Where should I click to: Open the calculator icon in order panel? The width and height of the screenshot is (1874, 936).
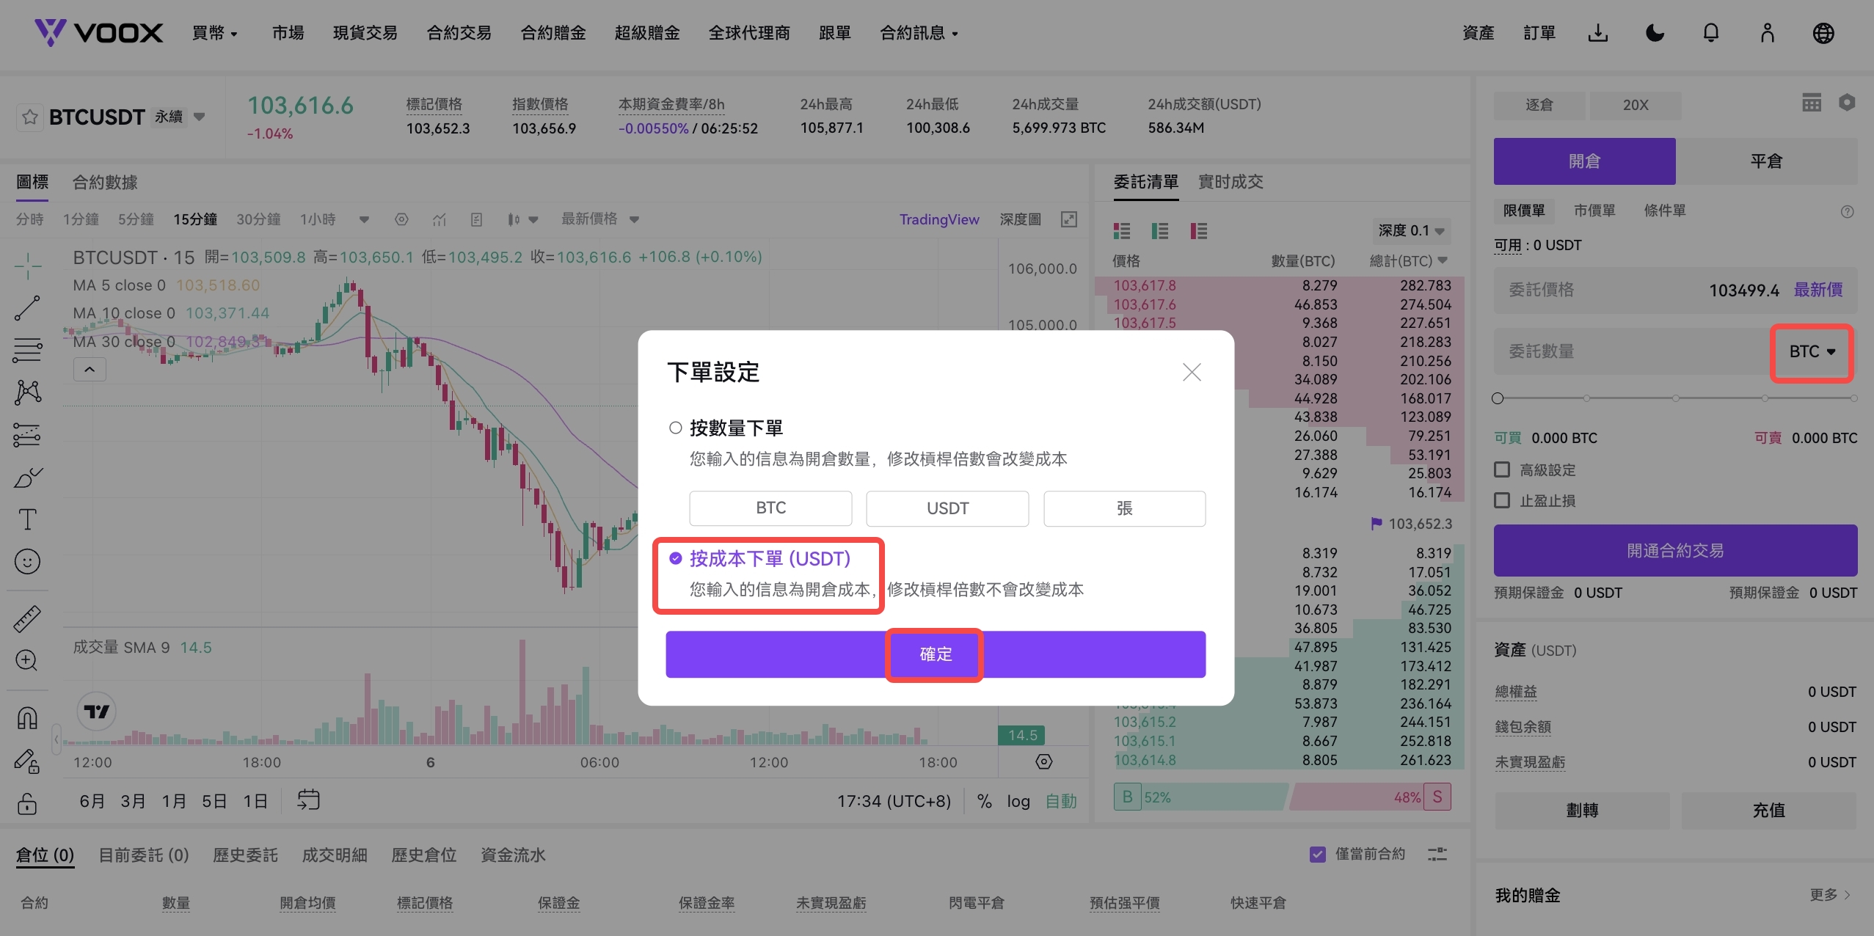(1811, 103)
